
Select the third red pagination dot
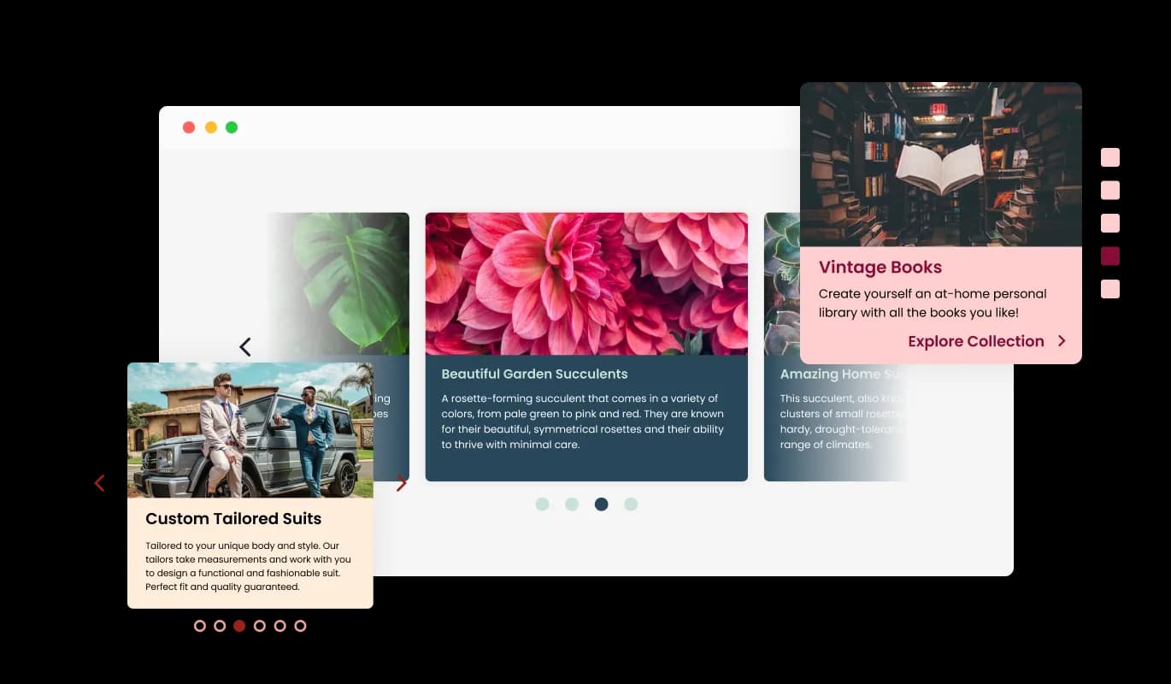[239, 625]
